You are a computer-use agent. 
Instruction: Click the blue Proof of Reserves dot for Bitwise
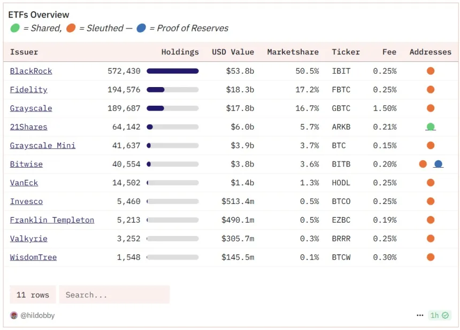coord(438,164)
